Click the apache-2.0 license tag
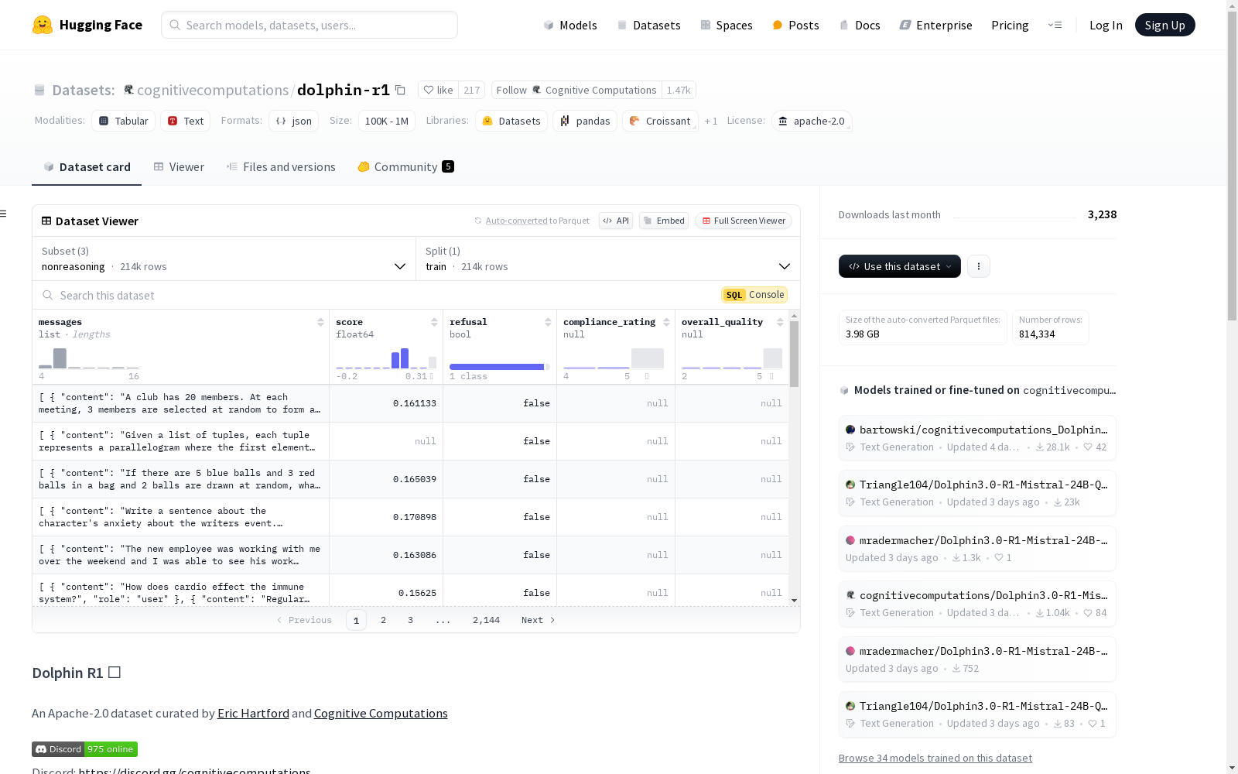The image size is (1238, 774). click(812, 121)
